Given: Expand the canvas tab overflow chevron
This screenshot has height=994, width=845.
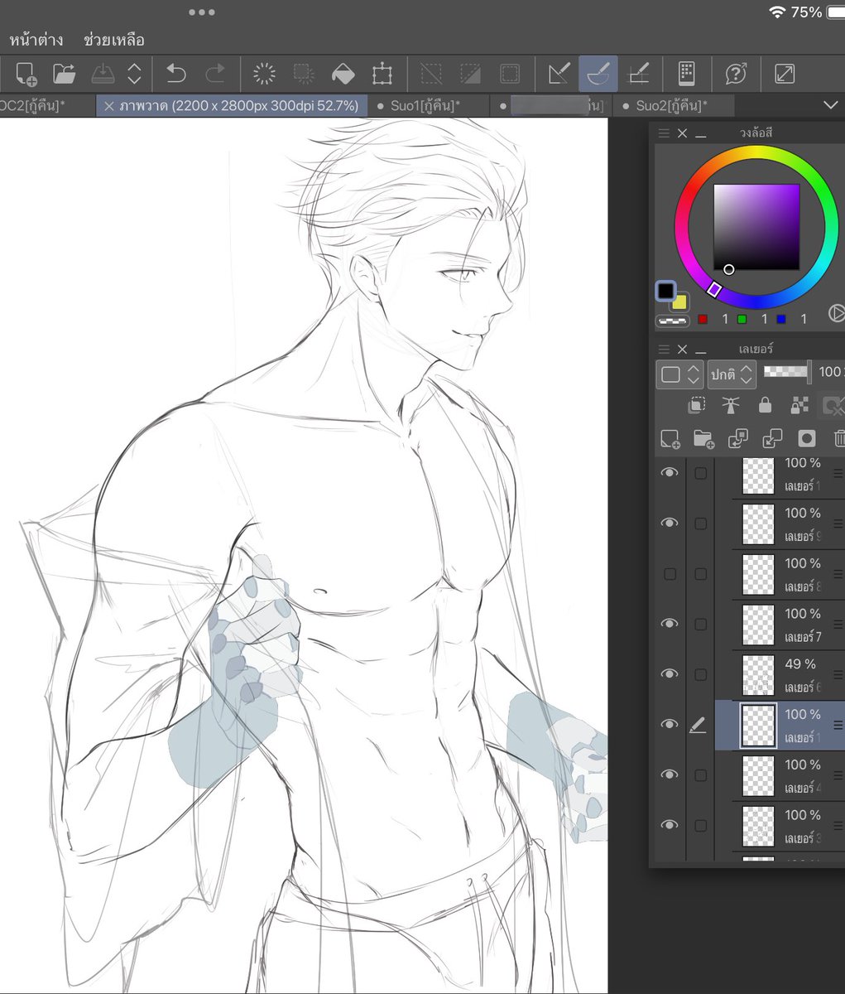Looking at the screenshot, I should (x=831, y=105).
